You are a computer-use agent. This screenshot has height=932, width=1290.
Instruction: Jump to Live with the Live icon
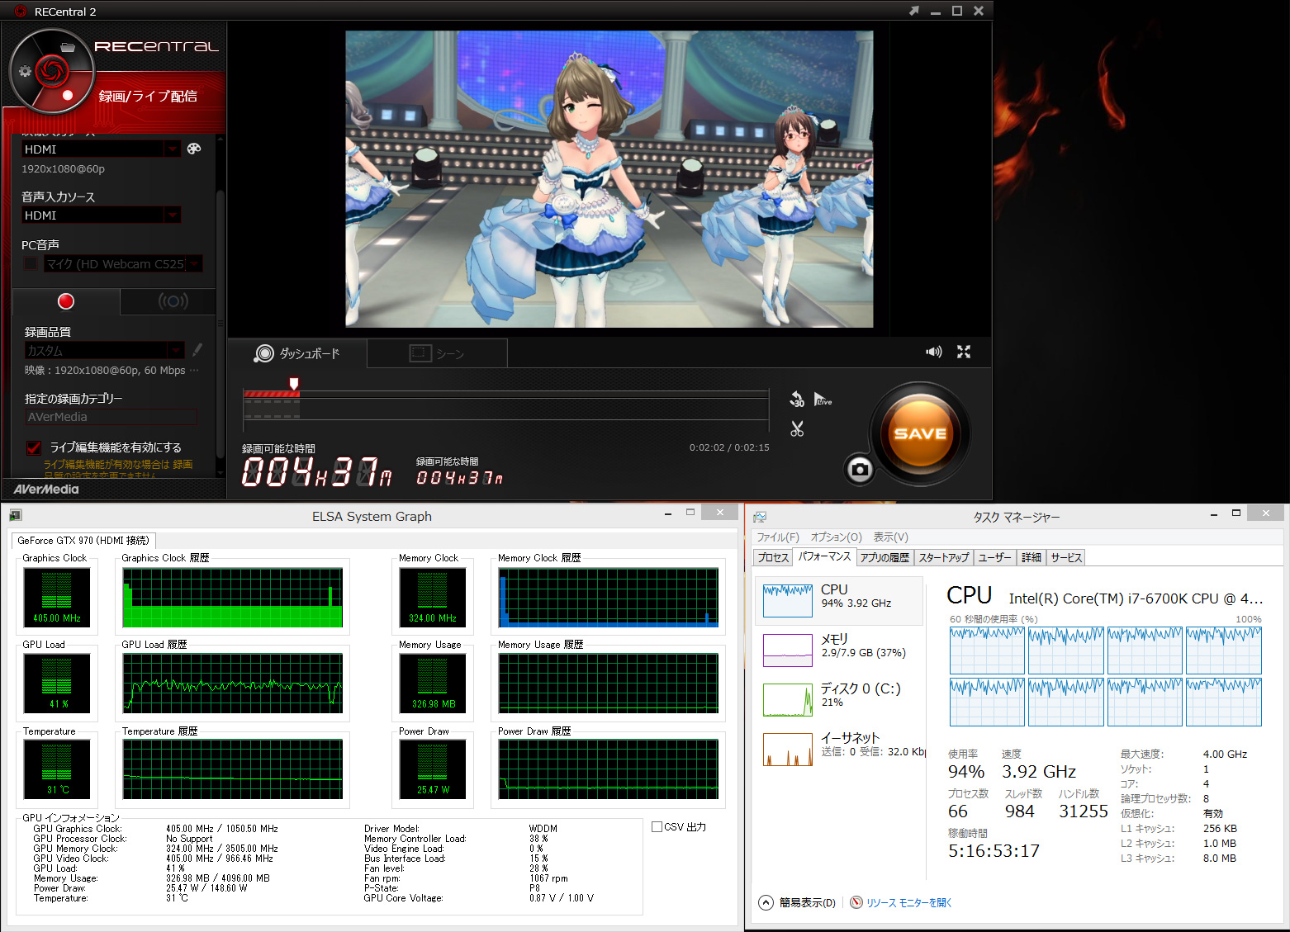[x=823, y=400]
